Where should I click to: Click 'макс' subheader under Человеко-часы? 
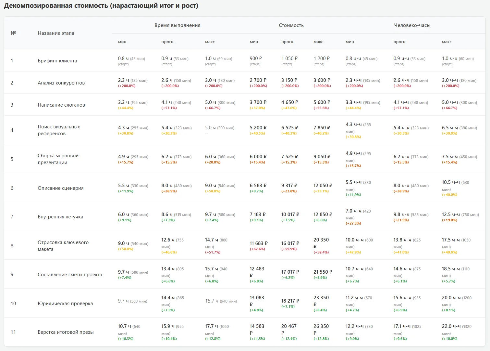[447, 42]
